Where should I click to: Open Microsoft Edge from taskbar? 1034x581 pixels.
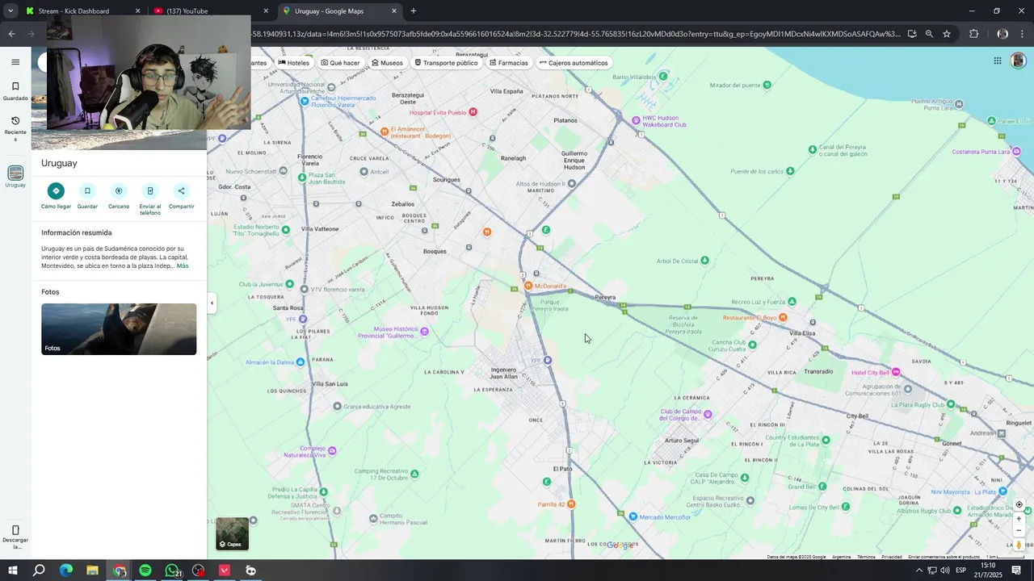[66, 571]
